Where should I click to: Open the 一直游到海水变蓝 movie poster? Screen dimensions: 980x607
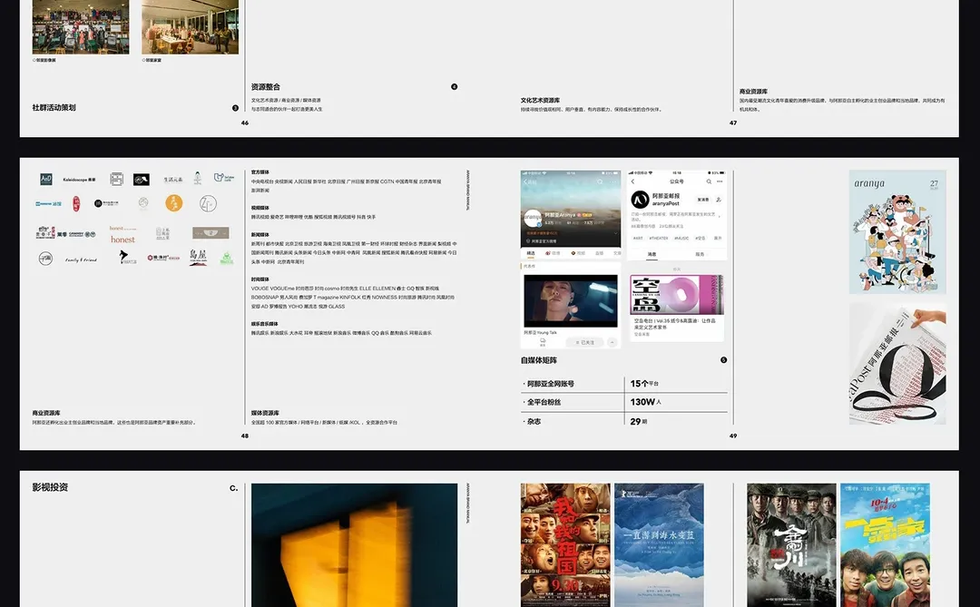pos(659,544)
